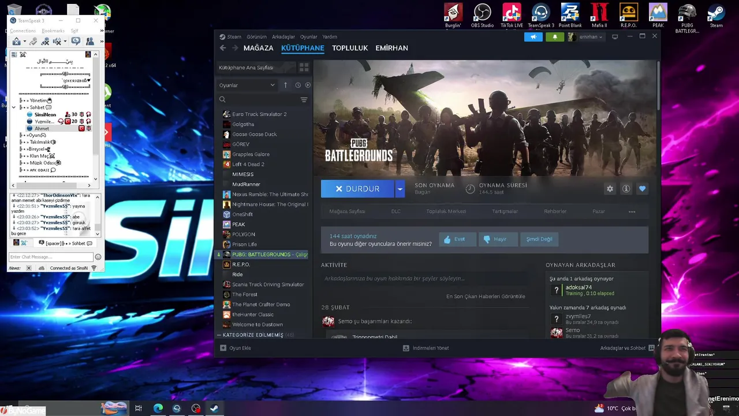Select Müzik Odası channel in TeamSpeak
This screenshot has width=739, height=416.
point(43,163)
